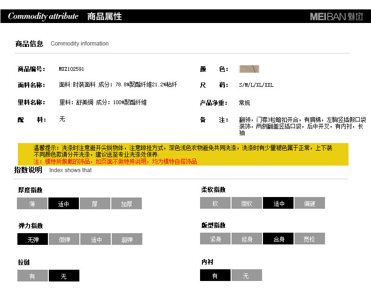371x296 pixels.
Task: Click the 商品属性 header title
Action: (104, 16)
